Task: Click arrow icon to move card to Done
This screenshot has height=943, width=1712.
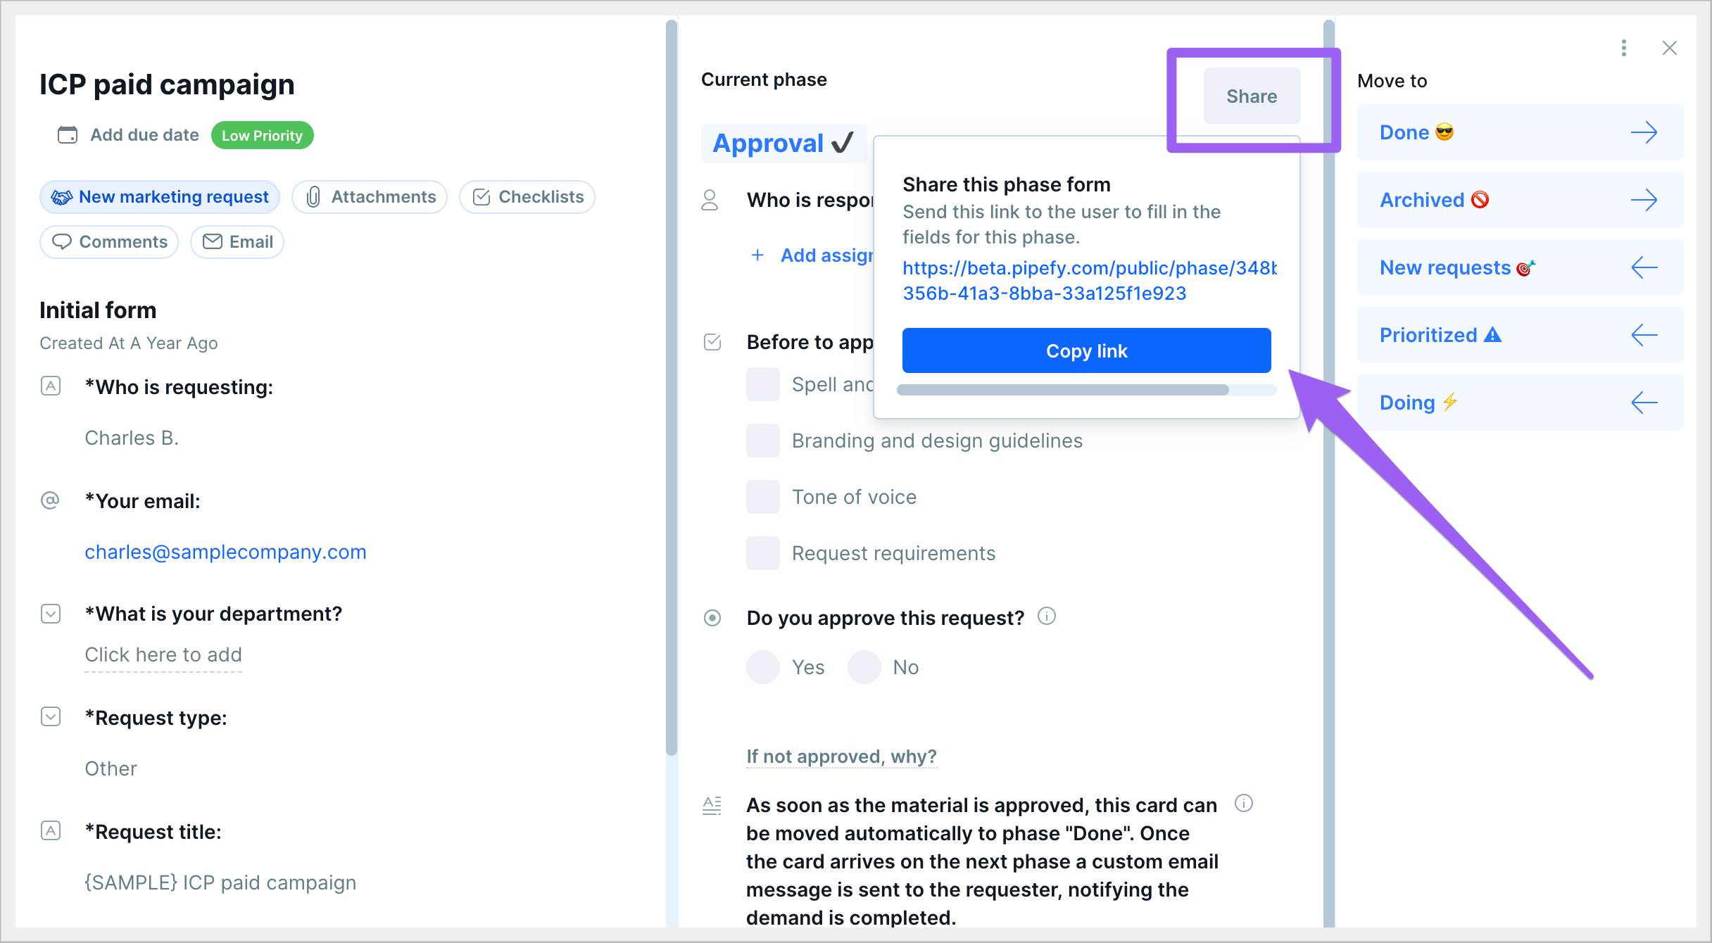Action: 1644,132
